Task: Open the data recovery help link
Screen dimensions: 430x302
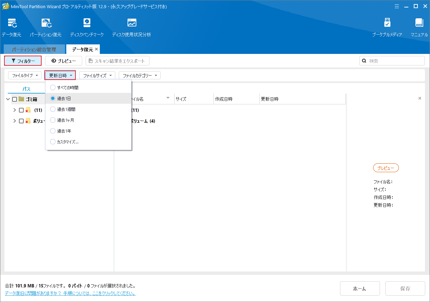Action: [x=70, y=293]
